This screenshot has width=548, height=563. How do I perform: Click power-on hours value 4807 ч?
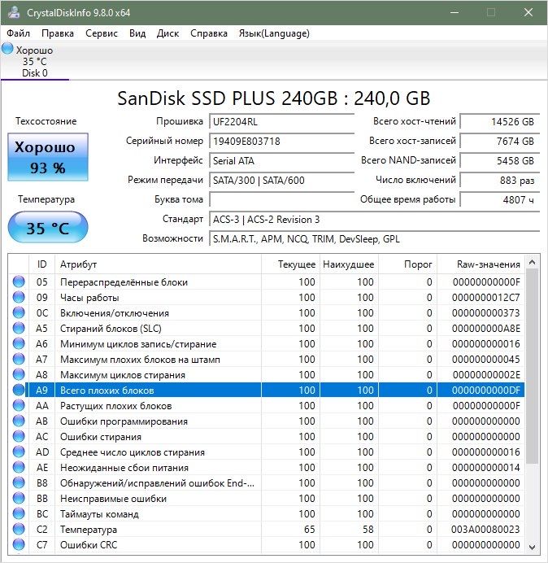click(x=499, y=199)
